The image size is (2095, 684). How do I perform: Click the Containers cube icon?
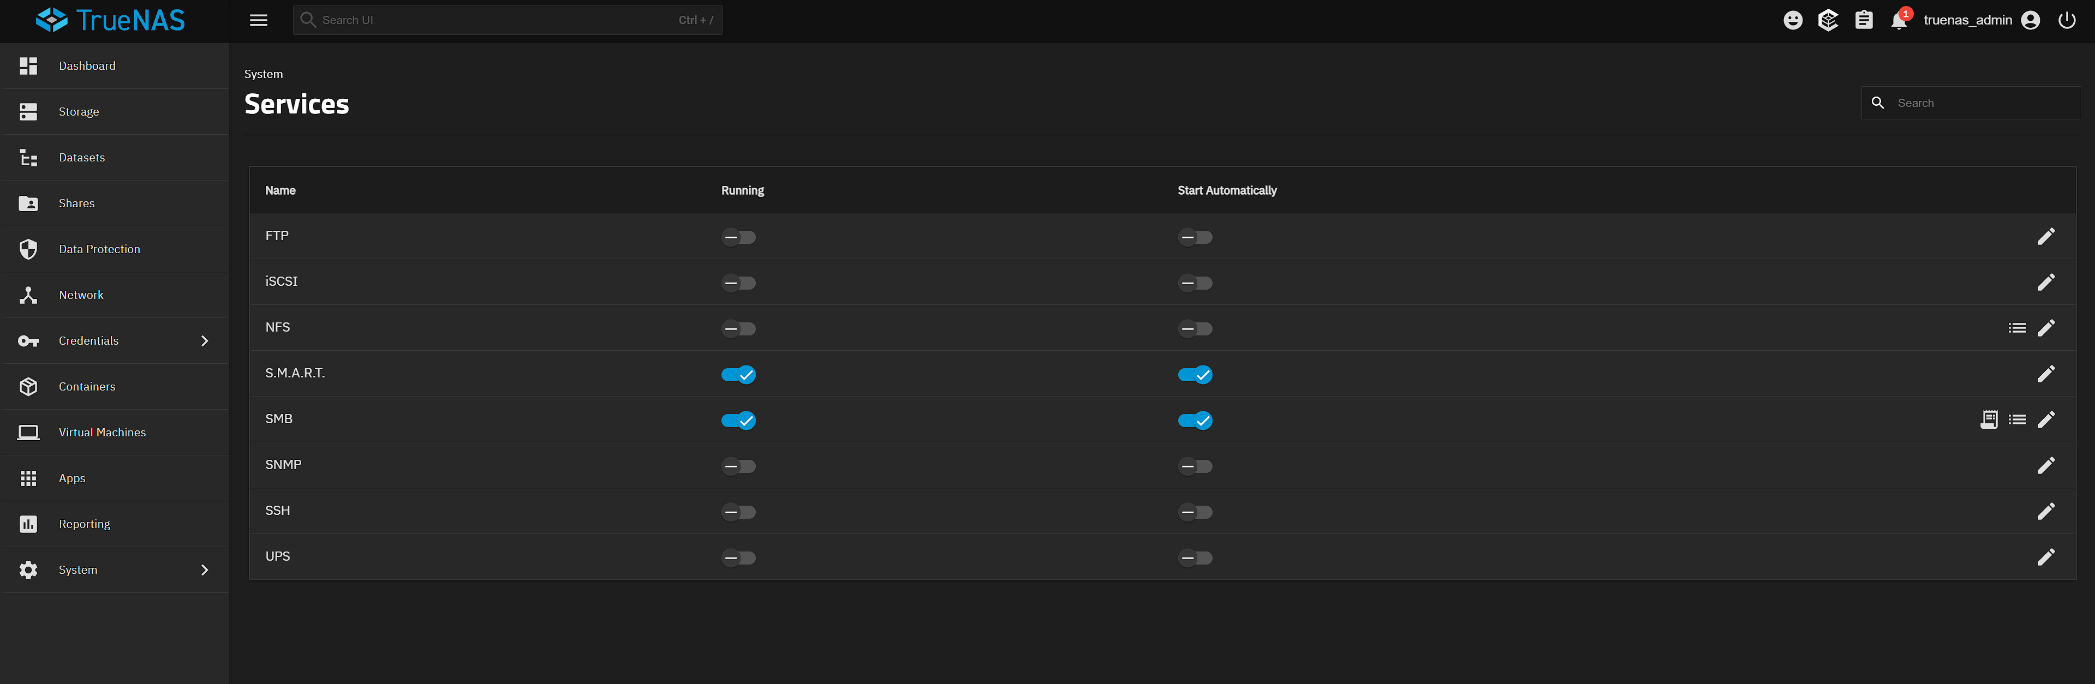click(x=28, y=386)
